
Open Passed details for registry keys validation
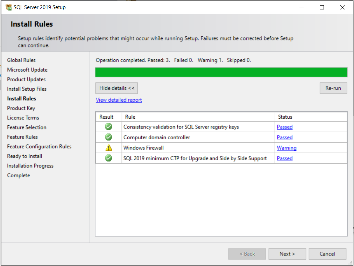tap(284, 127)
